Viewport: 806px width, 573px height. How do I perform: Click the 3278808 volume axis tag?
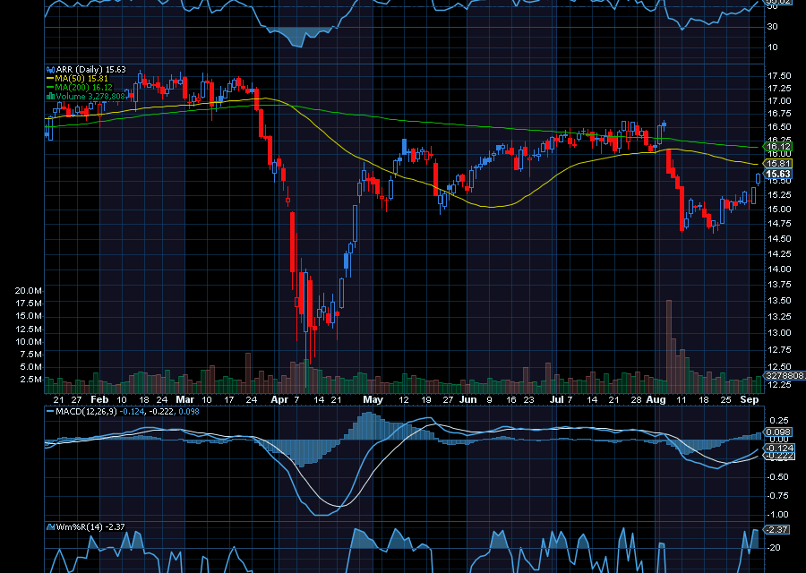[785, 376]
